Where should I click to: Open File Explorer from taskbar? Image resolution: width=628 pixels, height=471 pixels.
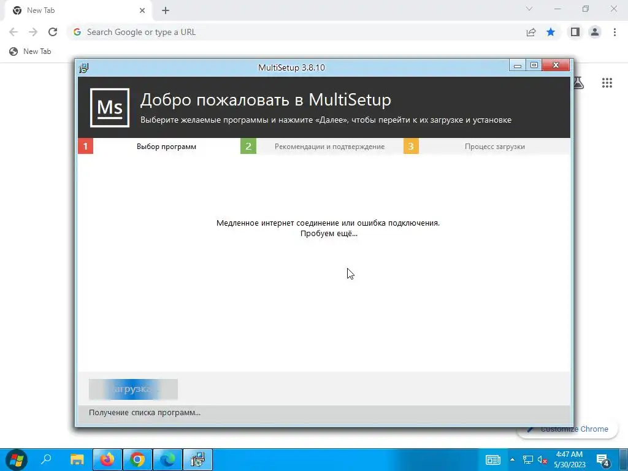tap(77, 459)
